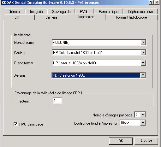This screenshot has width=161, height=147.
Task: Select the Sauvegarde tab
Action: tap(61, 12)
